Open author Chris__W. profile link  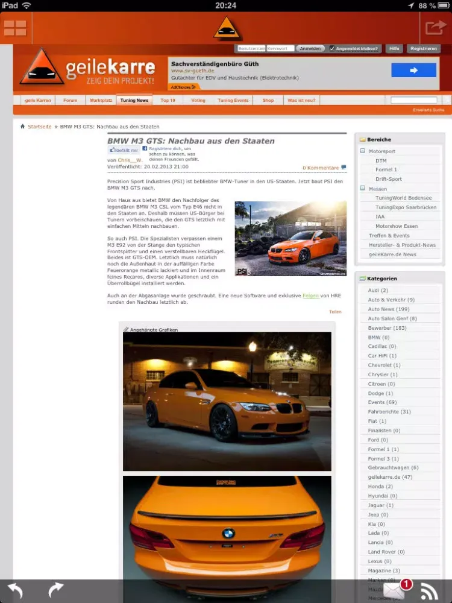coord(130,160)
